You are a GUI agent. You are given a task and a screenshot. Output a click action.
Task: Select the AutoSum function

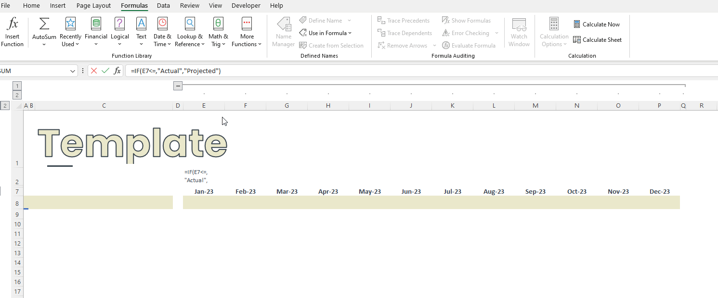(44, 31)
